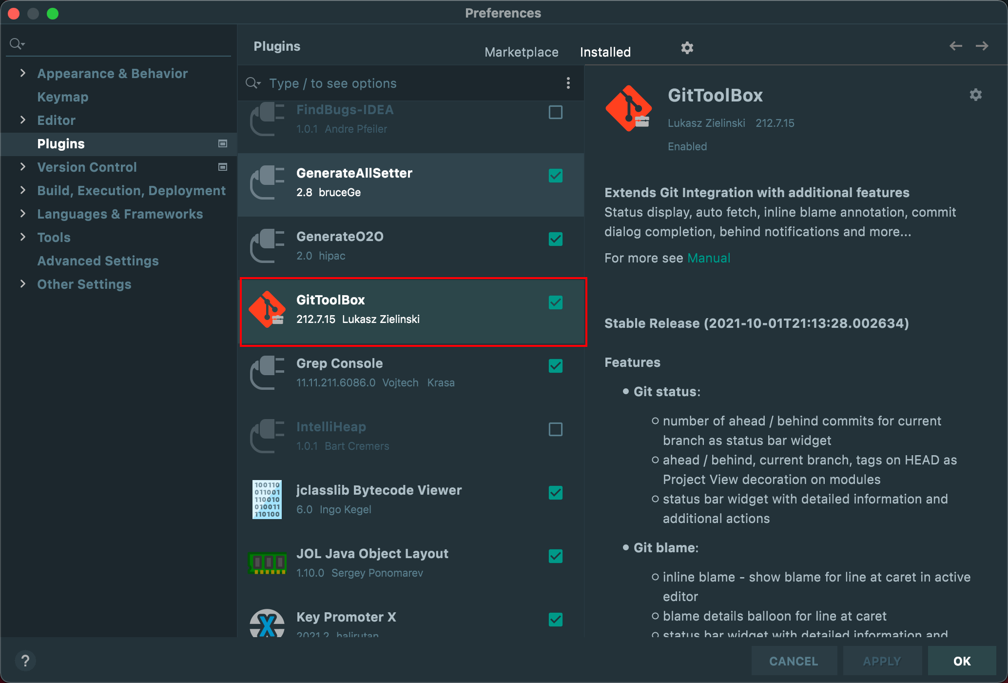The width and height of the screenshot is (1008, 683).
Task: Select the Keymap settings item
Action: (63, 97)
